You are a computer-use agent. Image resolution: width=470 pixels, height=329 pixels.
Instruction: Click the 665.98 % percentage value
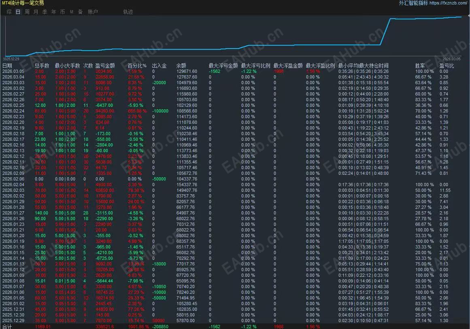coord(137,111)
